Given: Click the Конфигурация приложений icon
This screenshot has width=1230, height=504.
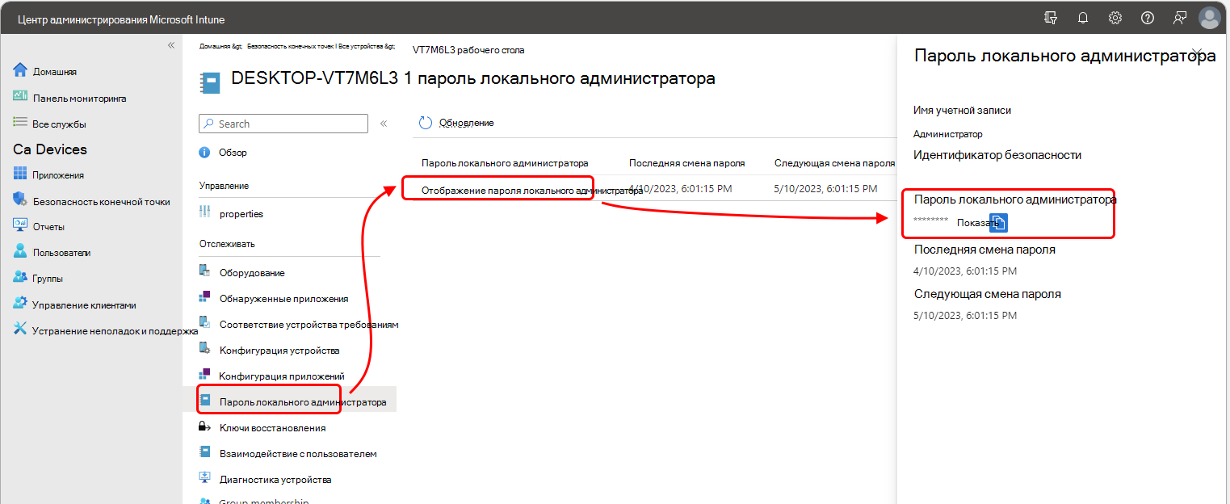Looking at the screenshot, I should coord(204,375).
